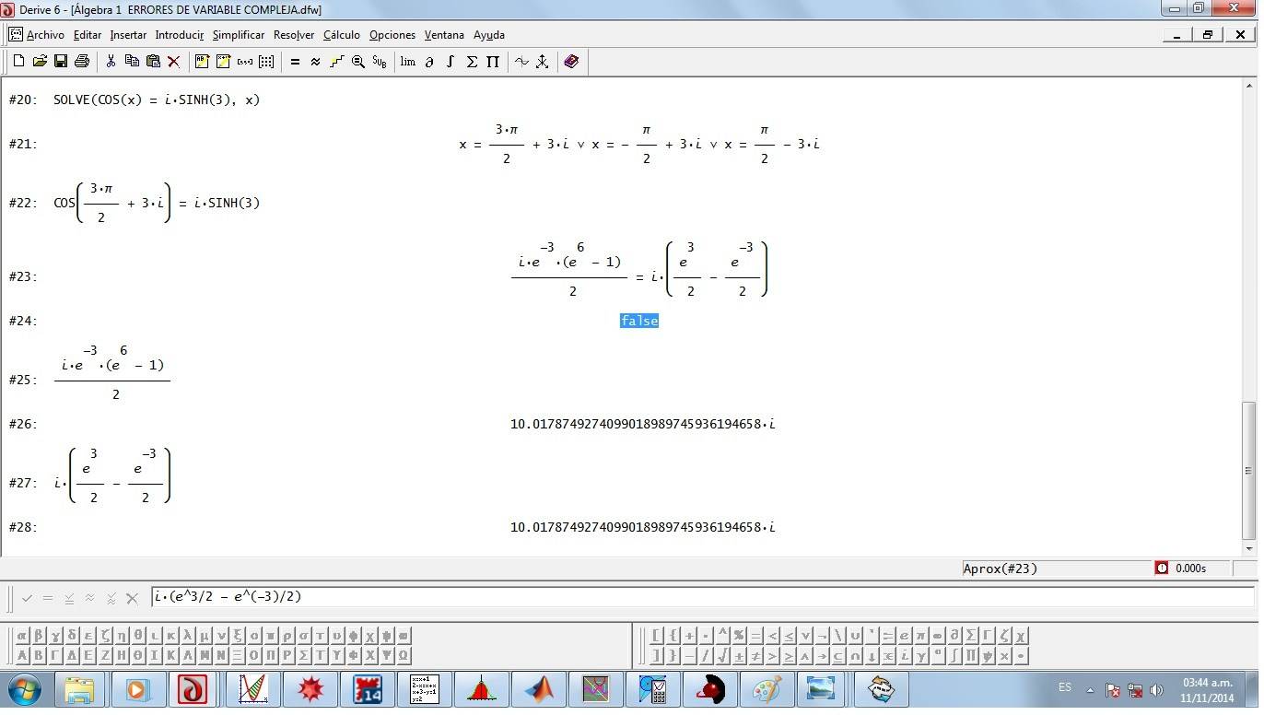Click the Sum (Σ) toolbar icon

[472, 62]
